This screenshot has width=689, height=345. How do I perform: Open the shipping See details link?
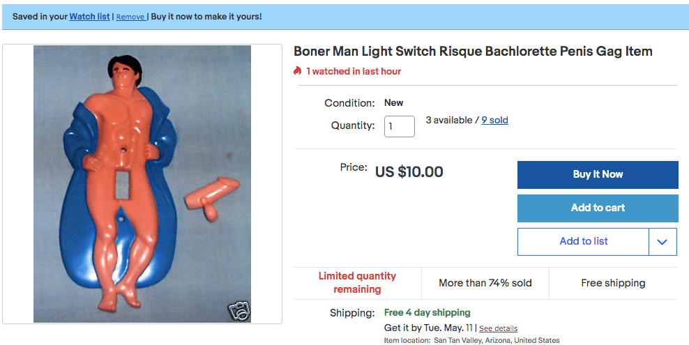pos(498,328)
